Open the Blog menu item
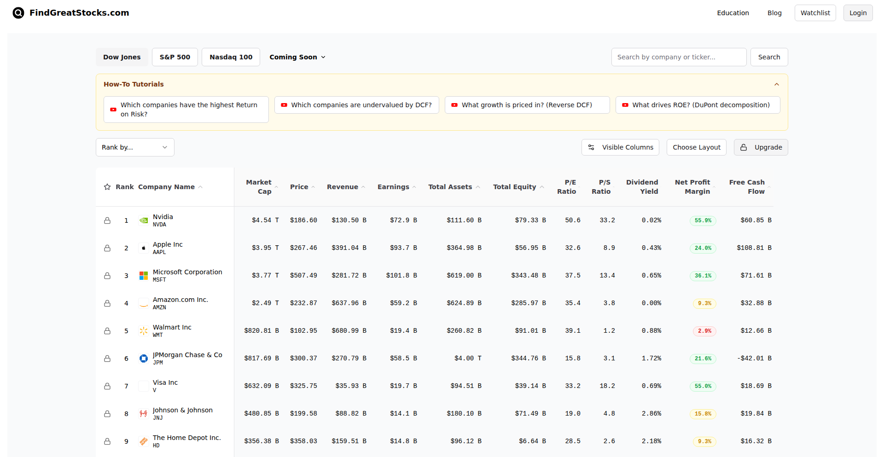The width and height of the screenshot is (884, 457). (774, 12)
